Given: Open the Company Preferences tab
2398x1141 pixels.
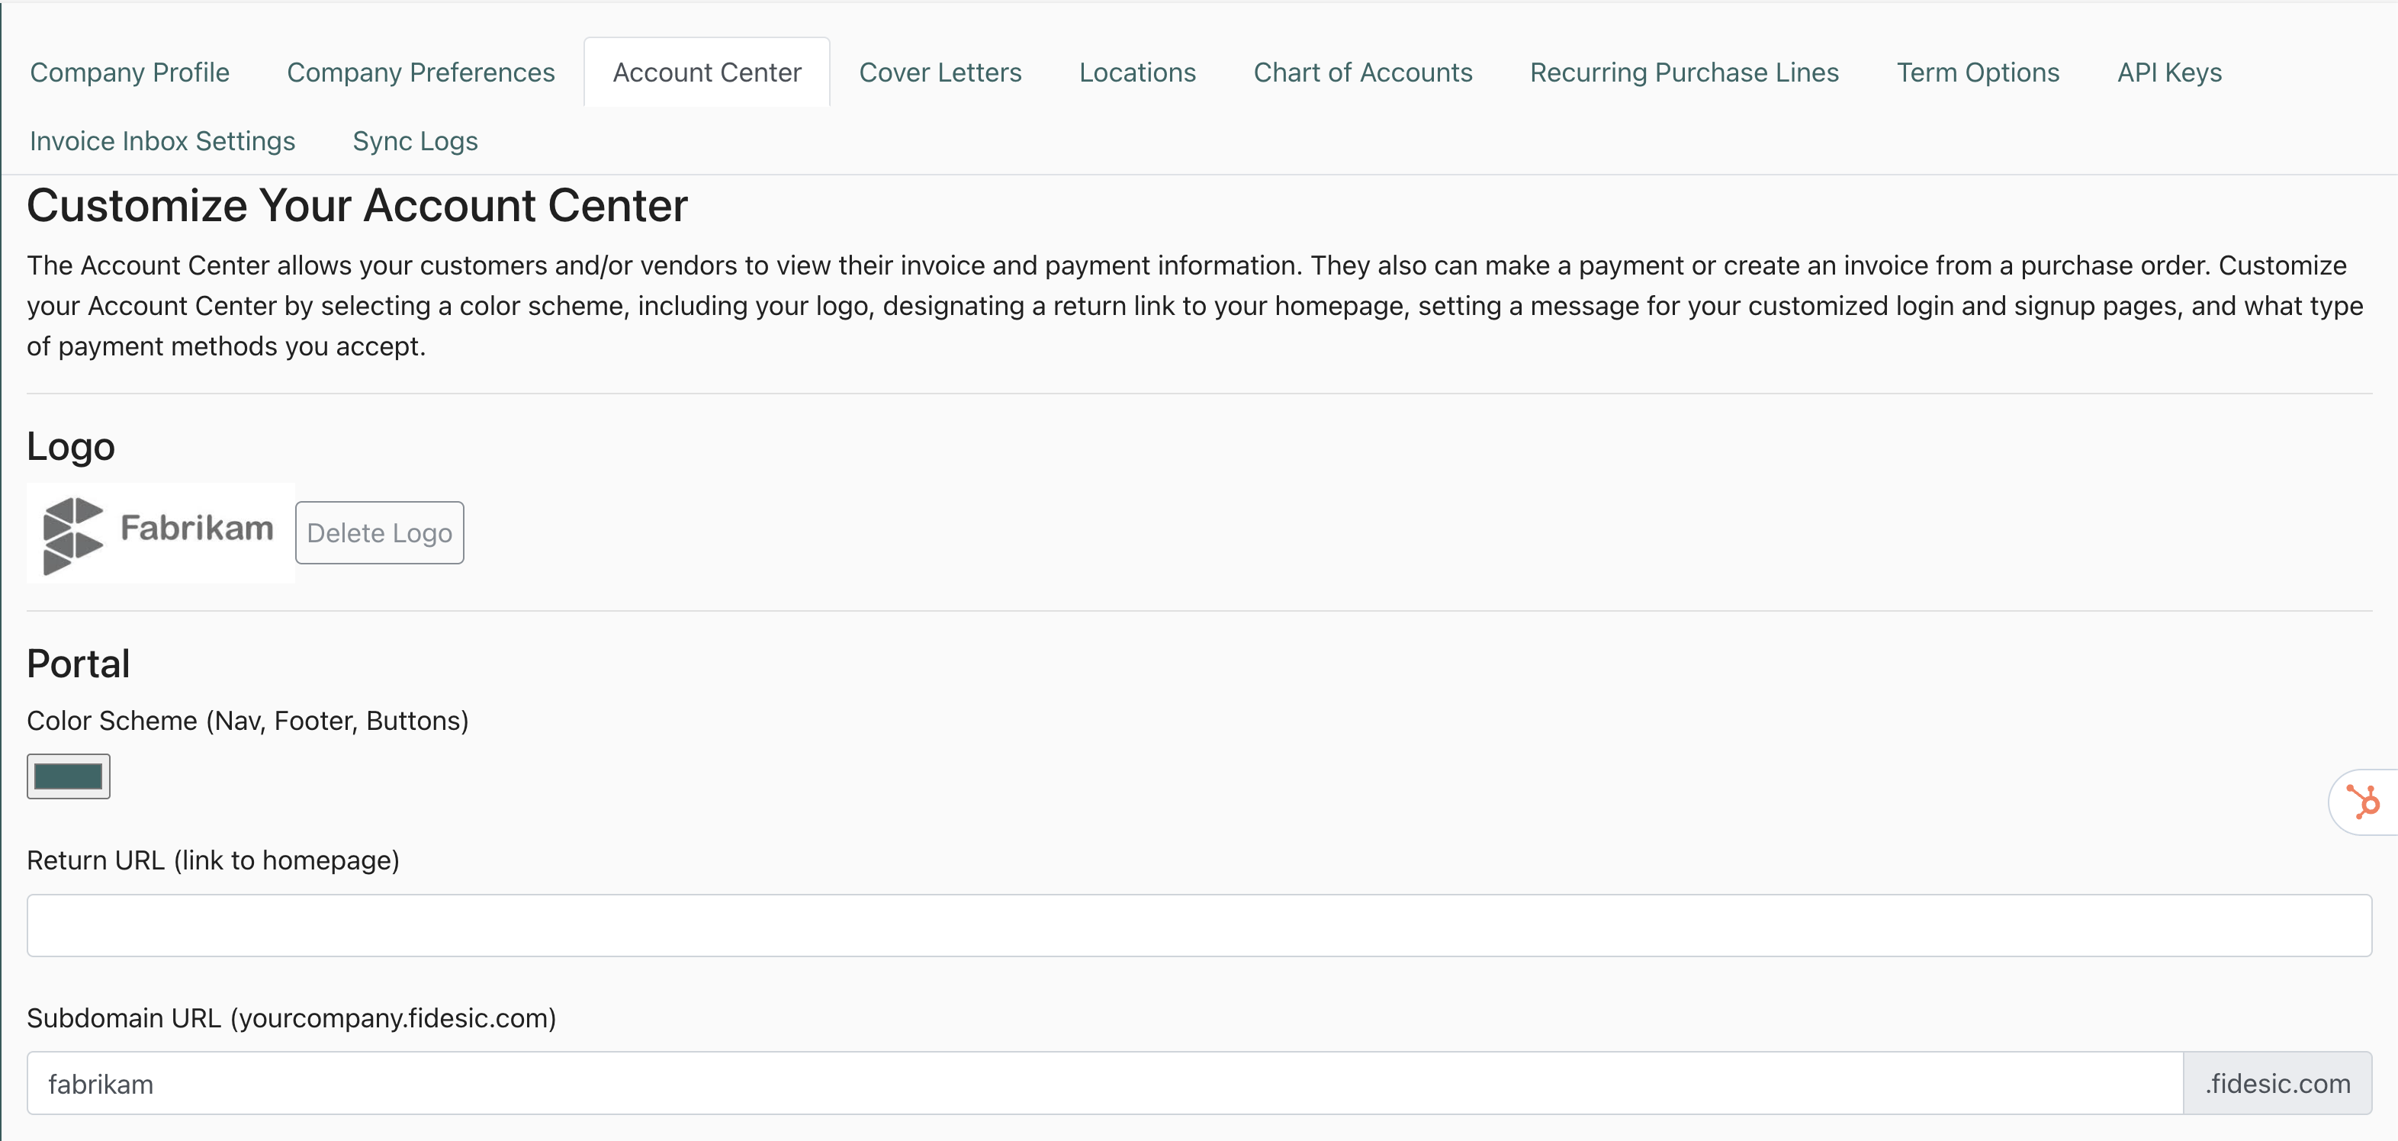Looking at the screenshot, I should click(419, 72).
